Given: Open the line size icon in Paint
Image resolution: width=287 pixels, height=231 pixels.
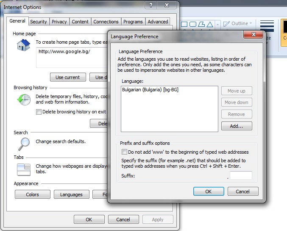Looking at the screenshot, I should click(267, 26).
